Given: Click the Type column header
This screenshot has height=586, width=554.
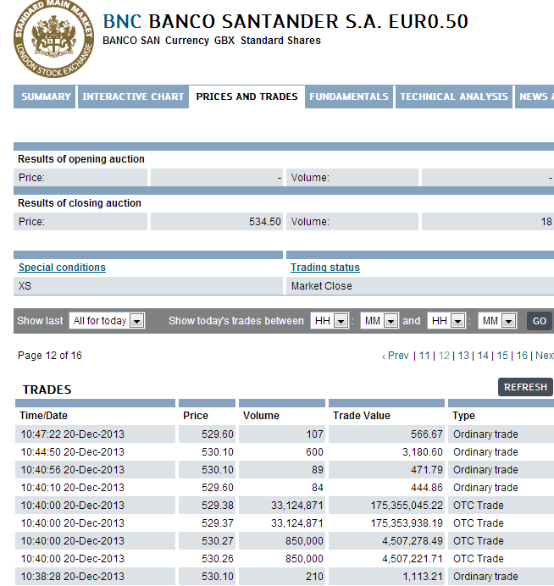Looking at the screenshot, I should pos(463,416).
